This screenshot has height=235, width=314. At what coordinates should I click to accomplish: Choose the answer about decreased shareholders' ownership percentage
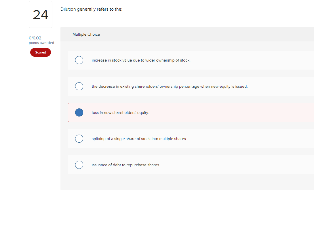(x=79, y=86)
